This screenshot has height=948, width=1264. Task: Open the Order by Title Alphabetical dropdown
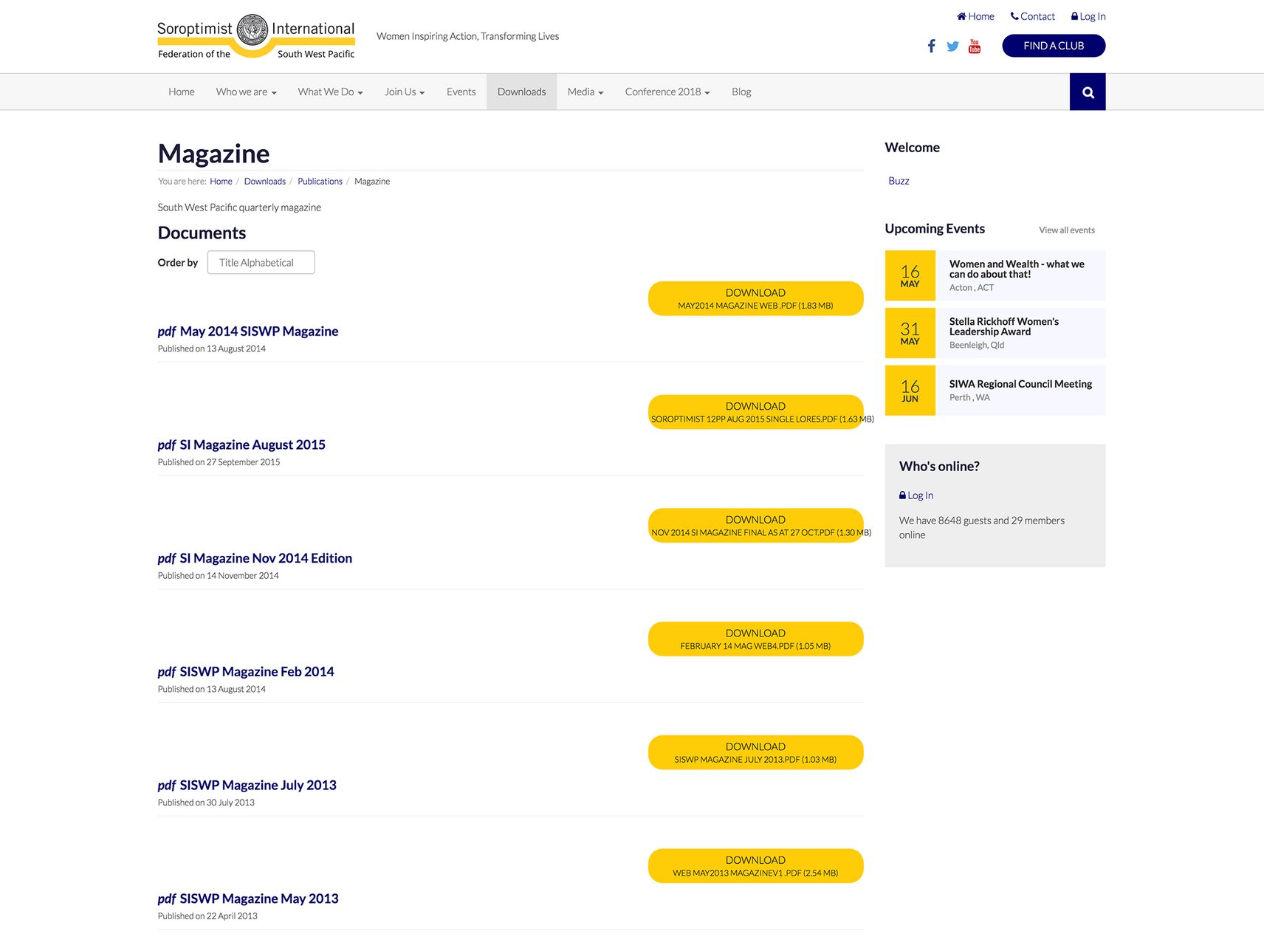click(x=261, y=263)
